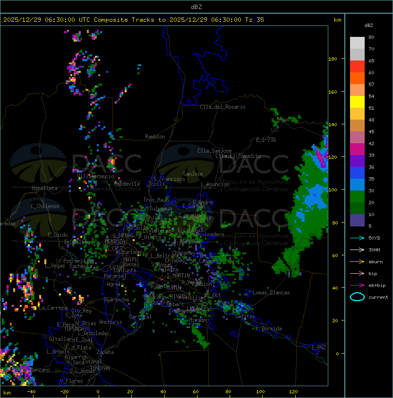Select the 'L_Asuncion' map label

[x=215, y=184]
